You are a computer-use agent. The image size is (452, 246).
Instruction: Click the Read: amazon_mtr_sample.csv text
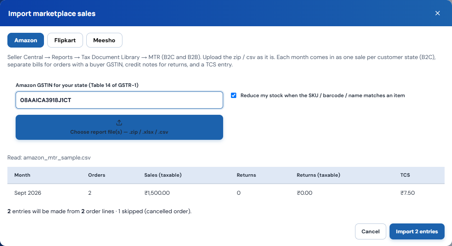pyautogui.click(x=49, y=158)
